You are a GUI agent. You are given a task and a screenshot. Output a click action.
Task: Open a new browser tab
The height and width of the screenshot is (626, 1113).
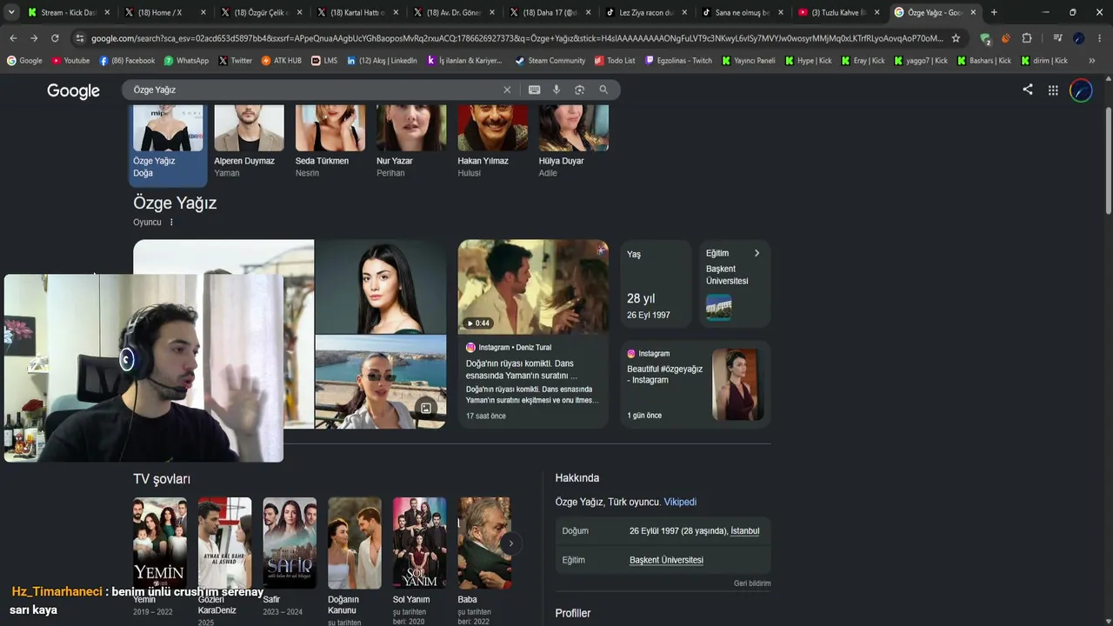994,12
